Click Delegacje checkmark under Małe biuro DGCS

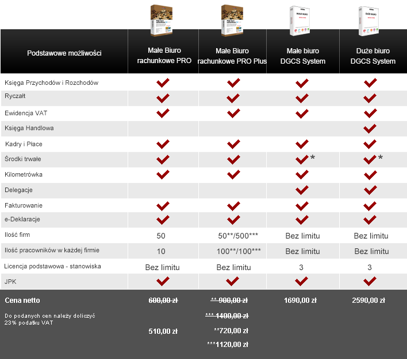tap(302, 190)
